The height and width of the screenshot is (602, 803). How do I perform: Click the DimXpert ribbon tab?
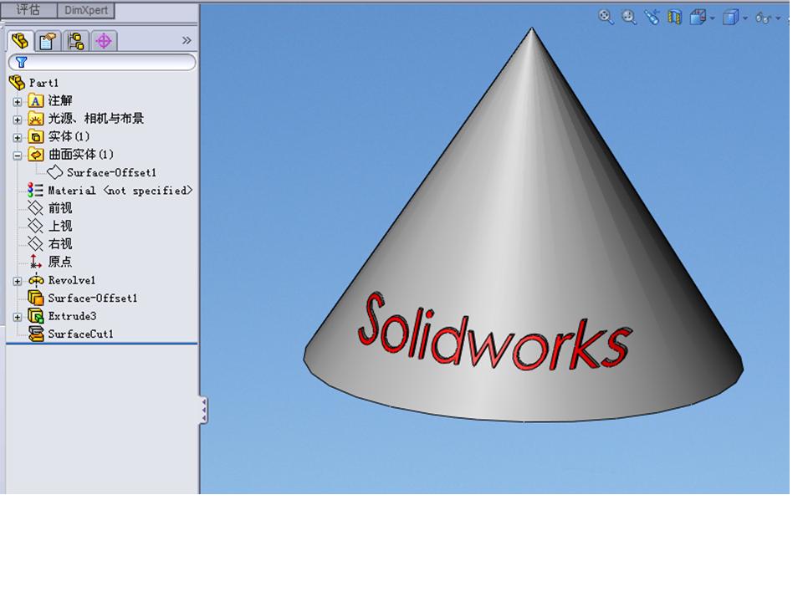tap(86, 10)
